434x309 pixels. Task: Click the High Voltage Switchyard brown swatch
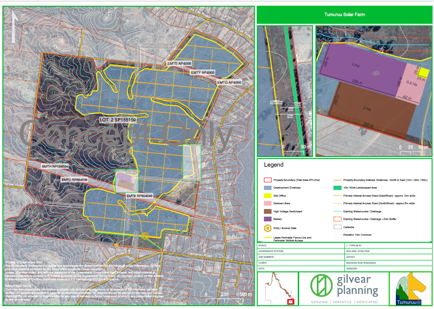267,211
